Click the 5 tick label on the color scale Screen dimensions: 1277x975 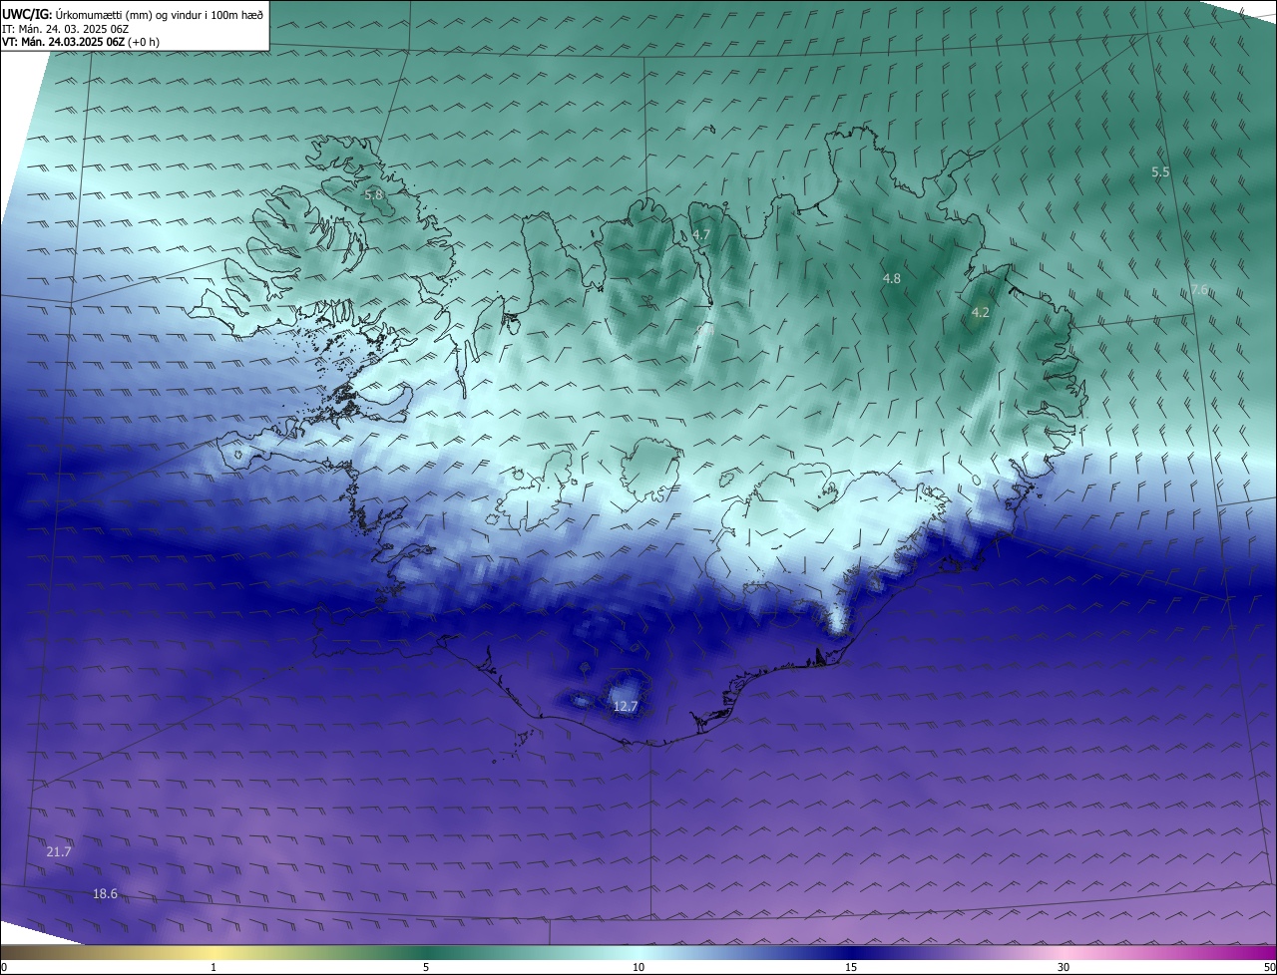[426, 968]
